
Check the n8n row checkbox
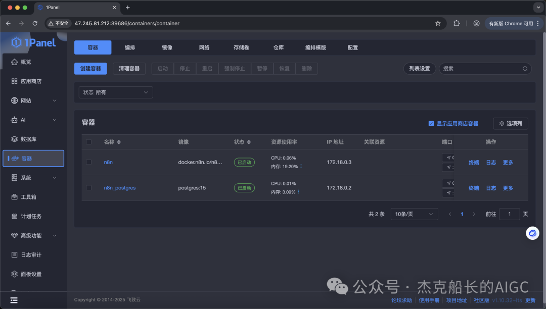89,162
